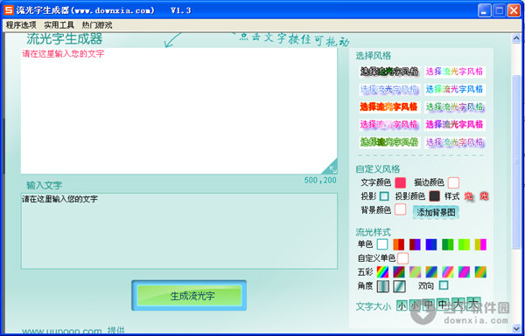This screenshot has width=525, height=336.
Task: Select the largest 大 text size
Action: click(x=473, y=303)
